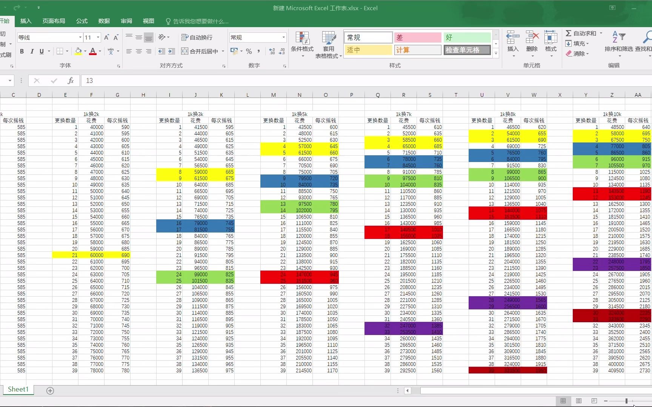The width and height of the screenshot is (652, 407).
Task: Open font size dropdown 11
Action: click(98, 37)
